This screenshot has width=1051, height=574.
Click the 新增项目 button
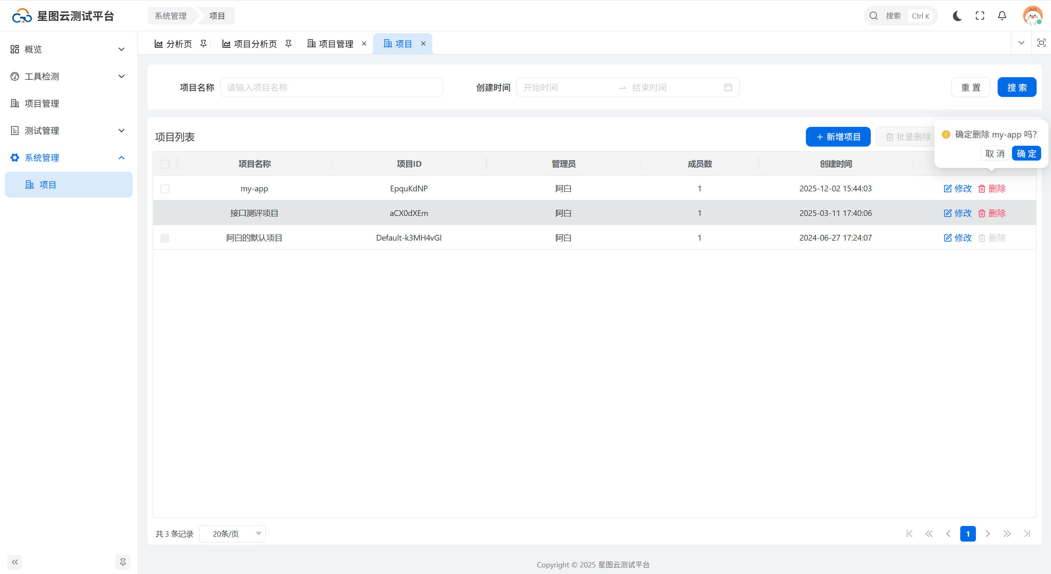tap(838, 137)
